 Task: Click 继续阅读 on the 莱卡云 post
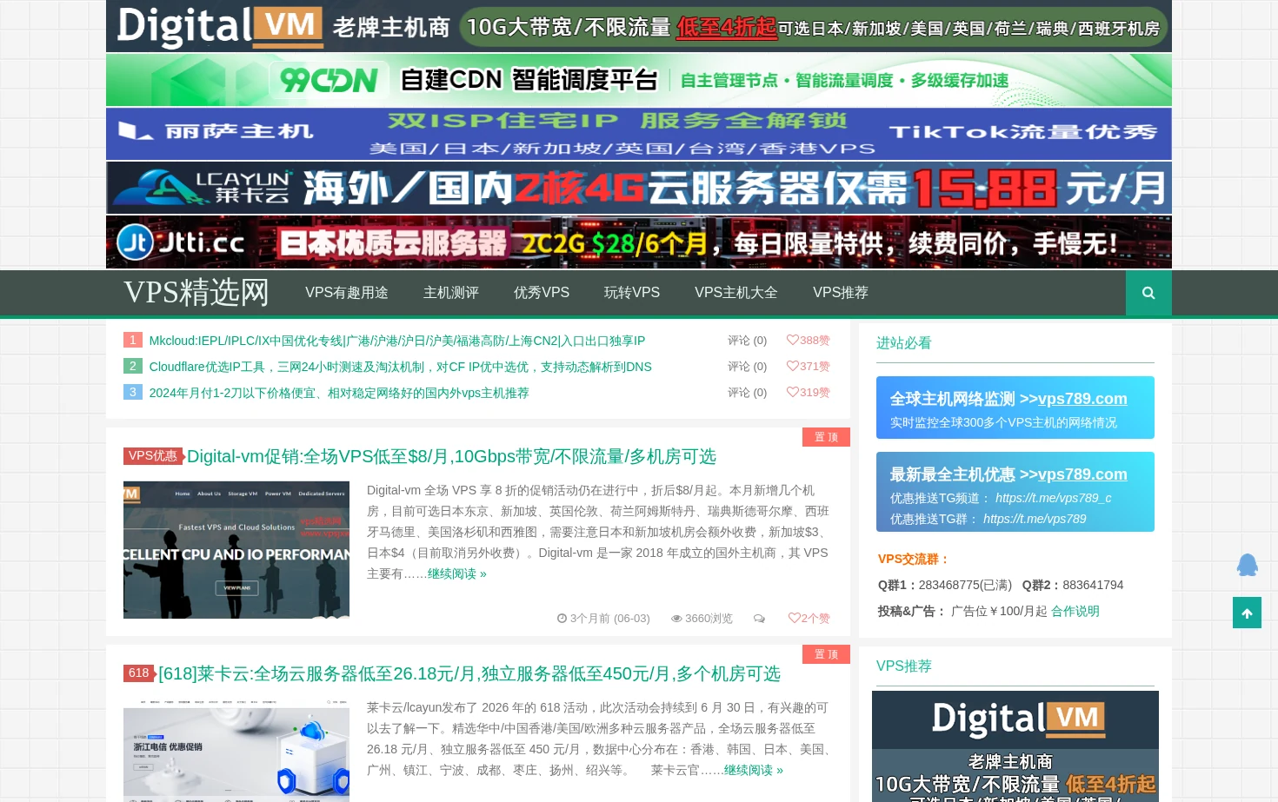tap(754, 771)
